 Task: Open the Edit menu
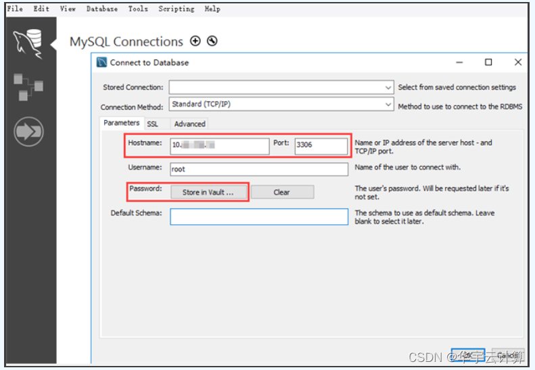[x=41, y=9]
